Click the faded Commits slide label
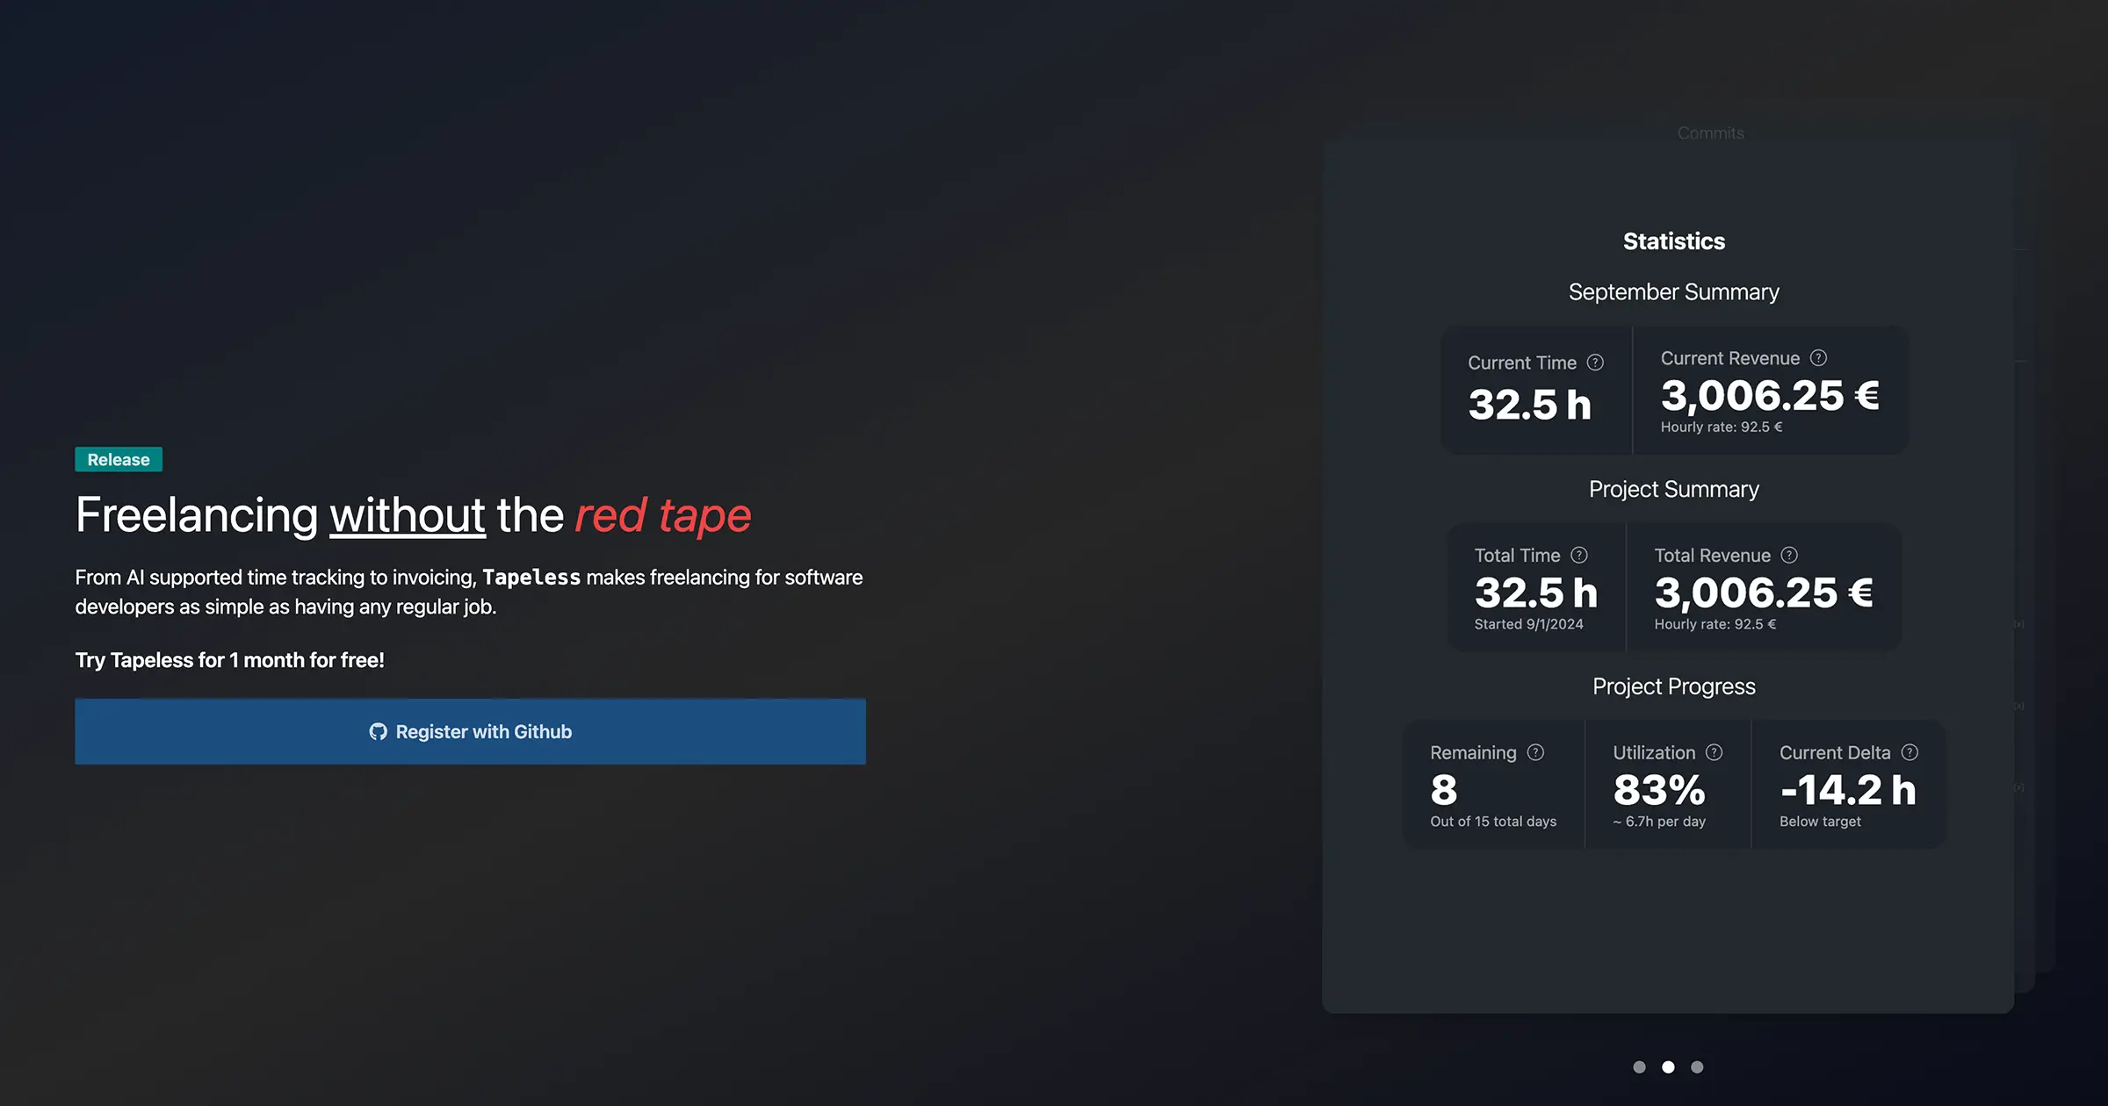 point(1710,133)
